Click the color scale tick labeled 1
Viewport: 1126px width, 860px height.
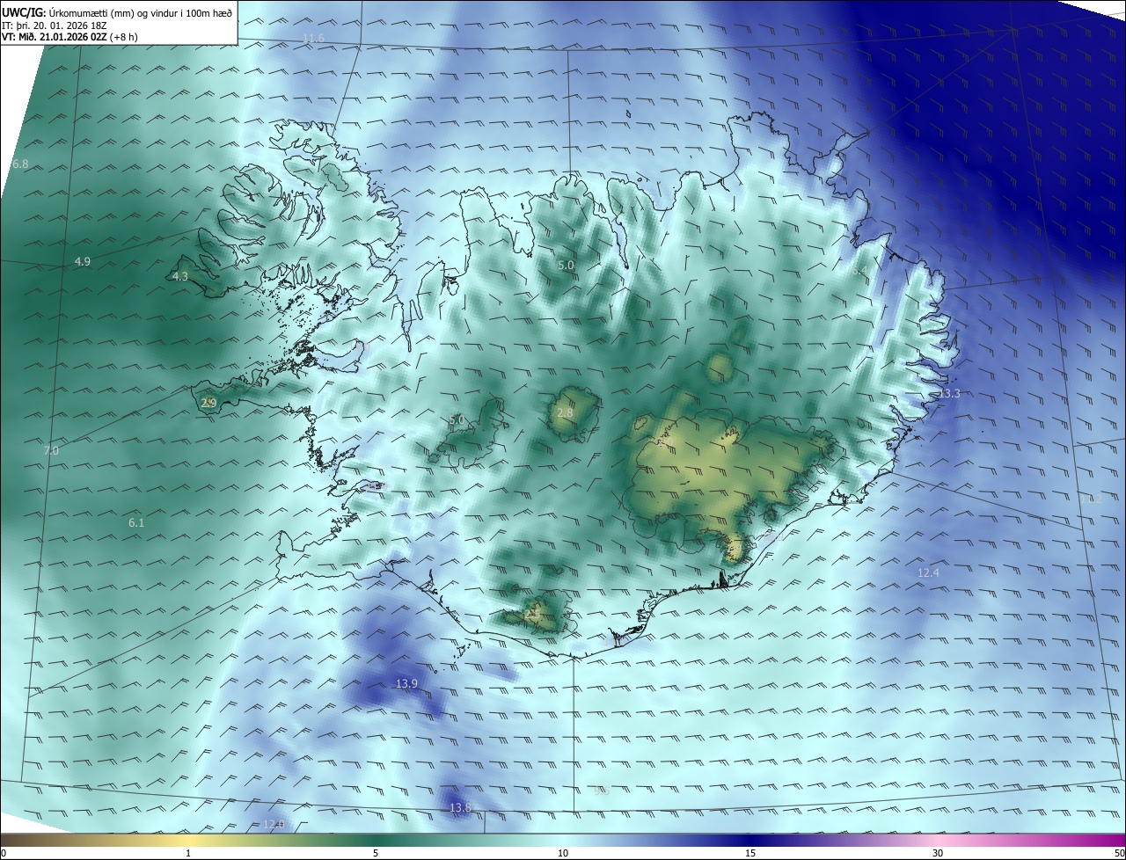pos(188,854)
